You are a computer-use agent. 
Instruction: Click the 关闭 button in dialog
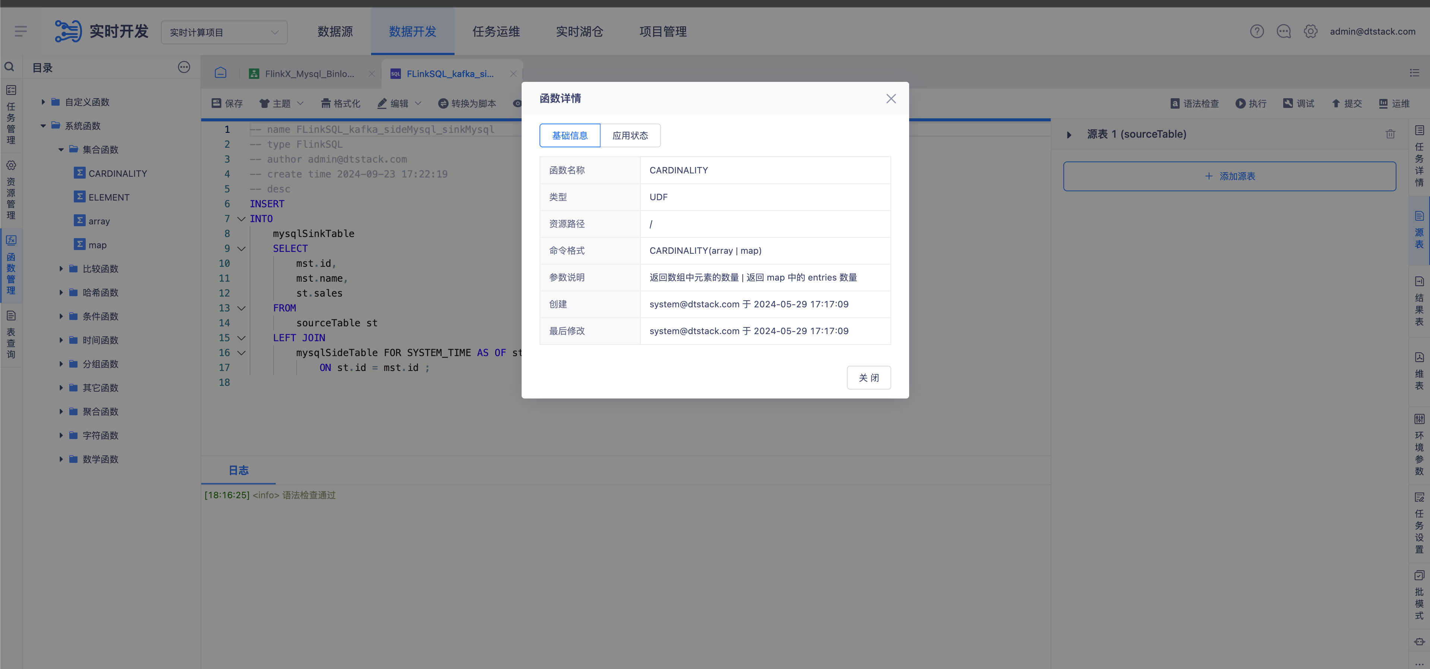868,377
